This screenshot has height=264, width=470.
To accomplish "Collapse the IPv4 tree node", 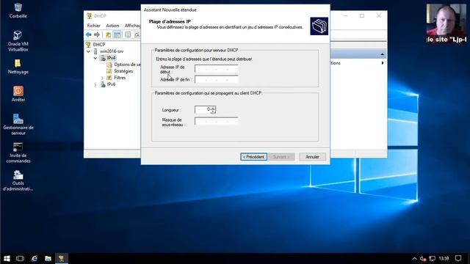I will tap(95, 58).
